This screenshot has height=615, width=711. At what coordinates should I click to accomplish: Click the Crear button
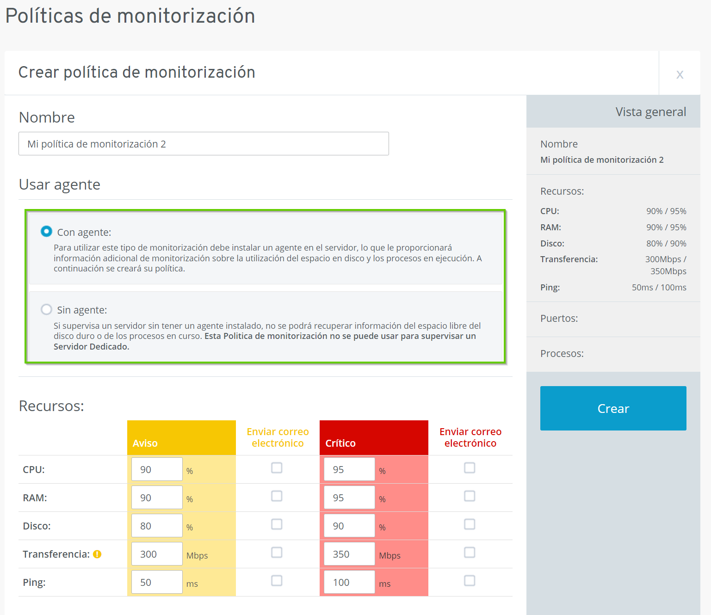coord(613,408)
